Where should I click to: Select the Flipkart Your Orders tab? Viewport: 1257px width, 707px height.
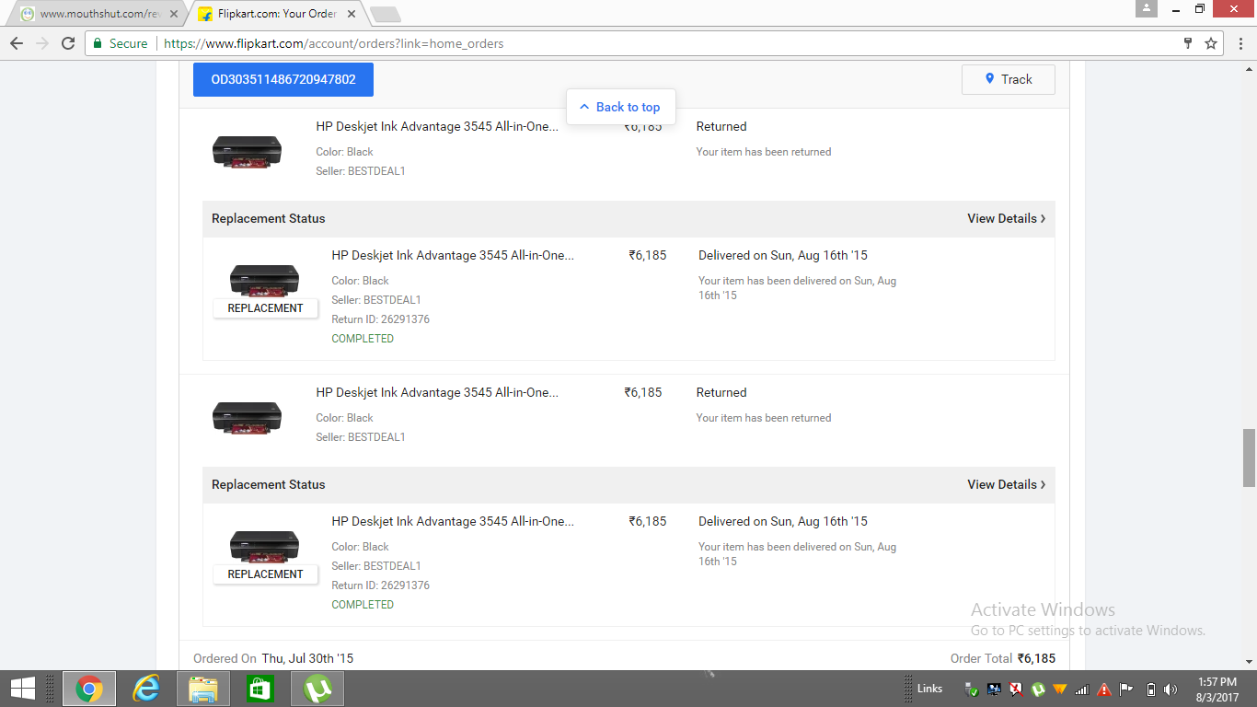(274, 14)
